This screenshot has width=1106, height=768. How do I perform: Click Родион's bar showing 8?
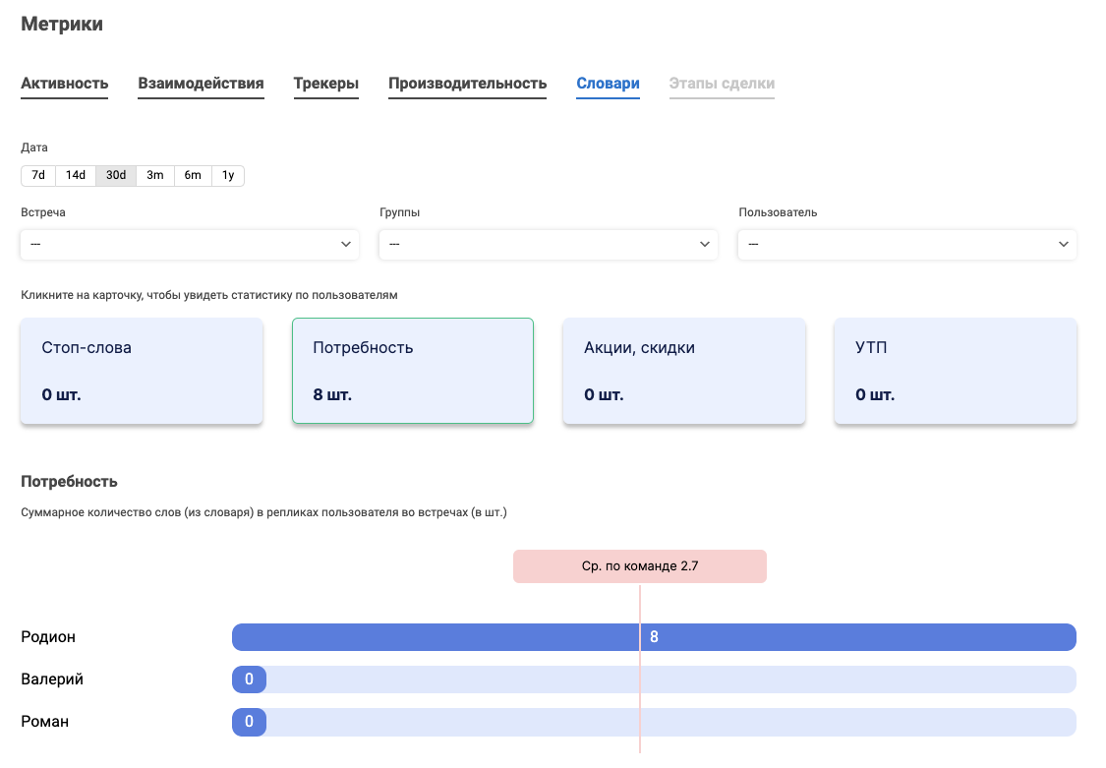coord(654,637)
